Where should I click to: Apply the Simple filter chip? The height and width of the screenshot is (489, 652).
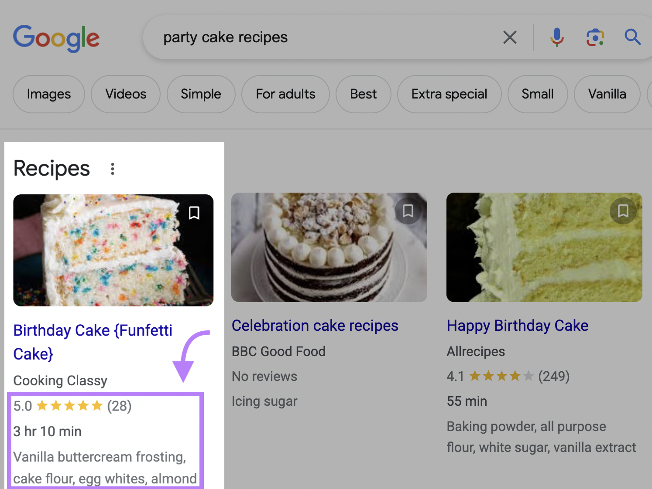point(201,94)
